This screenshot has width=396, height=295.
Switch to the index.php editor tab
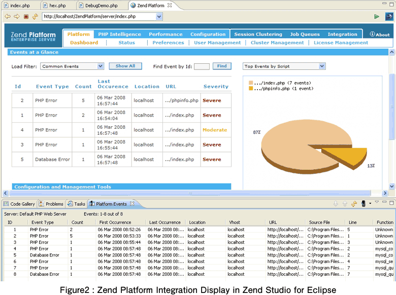pos(20,5)
